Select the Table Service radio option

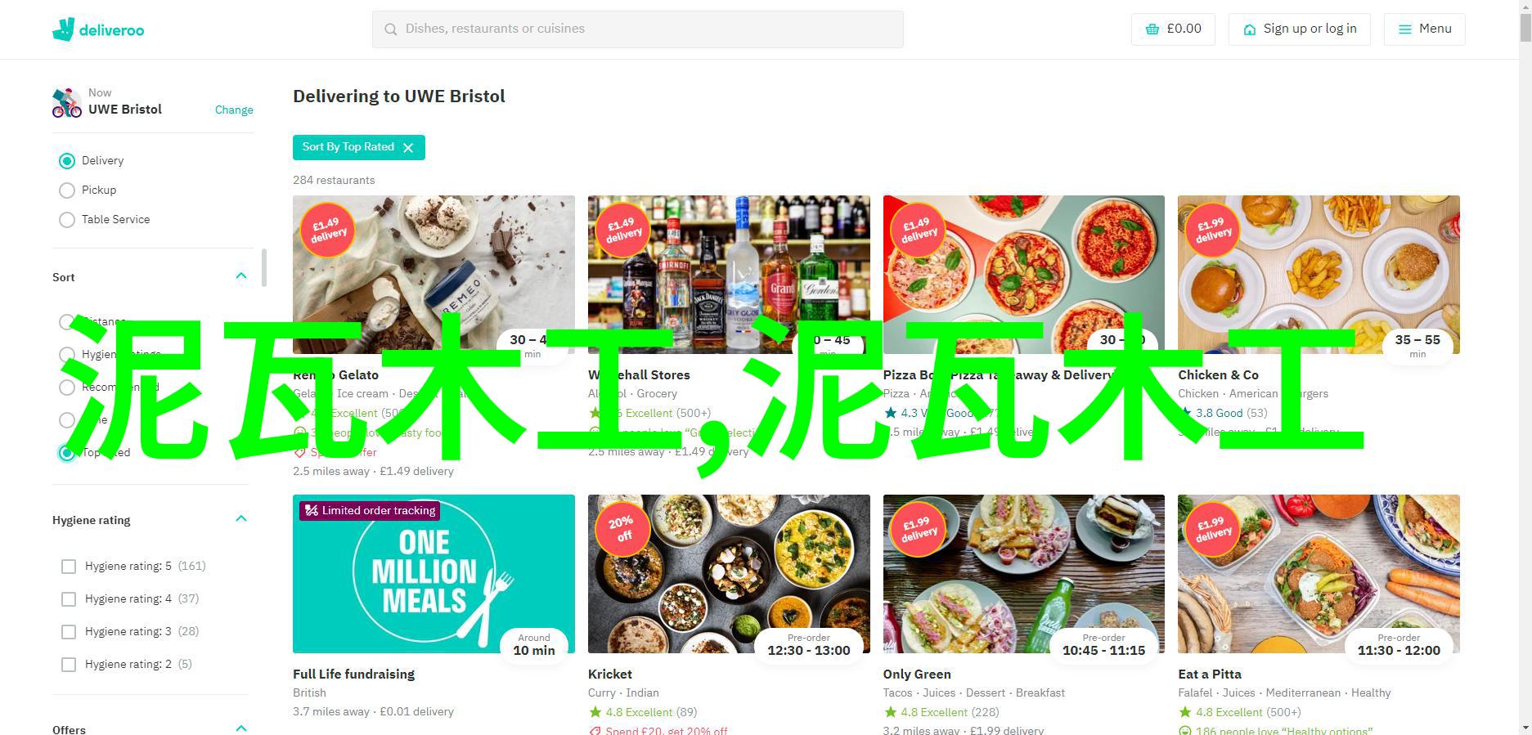coord(67,220)
